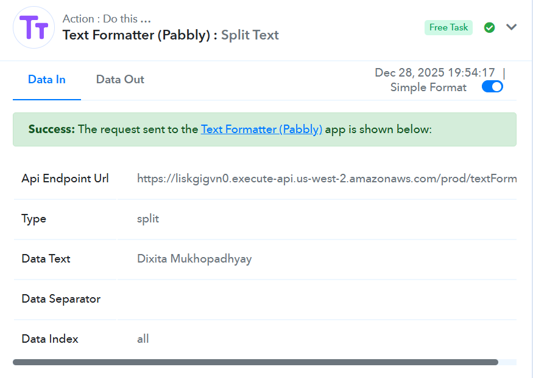Collapse the step with the chevron arrow
Screen dimensions: 533x378
(x=512, y=27)
